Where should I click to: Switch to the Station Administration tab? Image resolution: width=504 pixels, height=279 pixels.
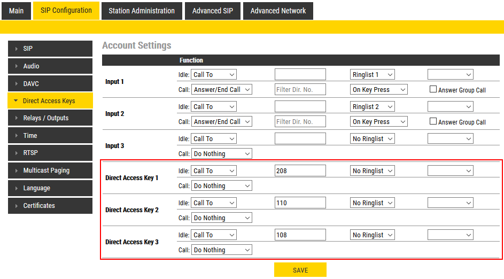tap(142, 11)
